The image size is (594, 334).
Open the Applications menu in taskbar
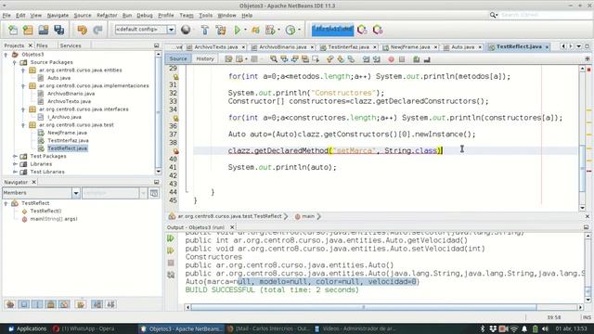[27, 328]
